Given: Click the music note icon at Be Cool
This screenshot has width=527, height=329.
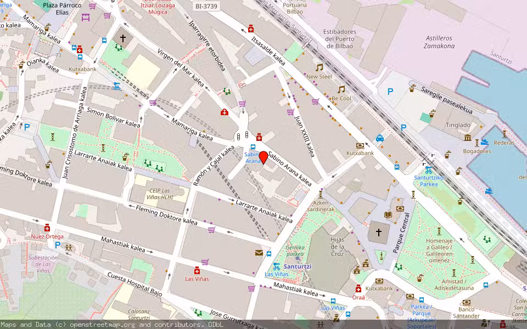Looking at the screenshot, I should [341, 89].
